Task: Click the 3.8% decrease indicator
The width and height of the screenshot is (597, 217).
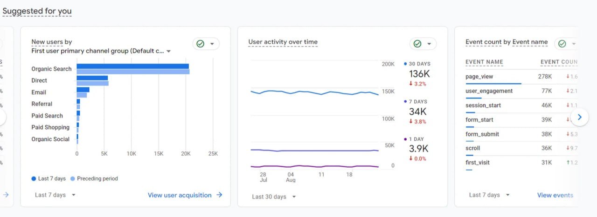Action: (417, 121)
